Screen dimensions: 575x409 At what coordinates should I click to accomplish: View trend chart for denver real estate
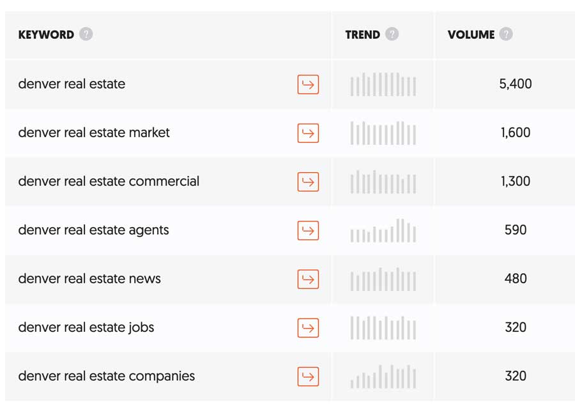click(x=383, y=84)
